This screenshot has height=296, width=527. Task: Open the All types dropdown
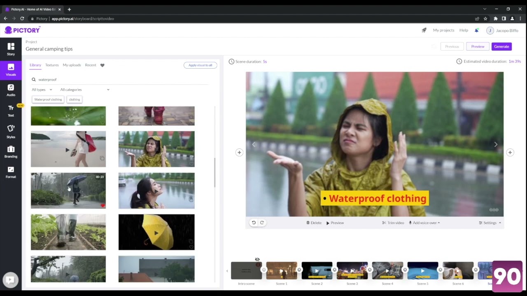pyautogui.click(x=42, y=90)
